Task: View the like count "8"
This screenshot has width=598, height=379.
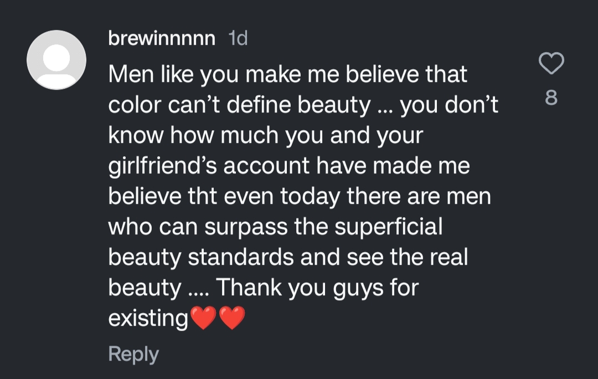Action: click(x=551, y=99)
